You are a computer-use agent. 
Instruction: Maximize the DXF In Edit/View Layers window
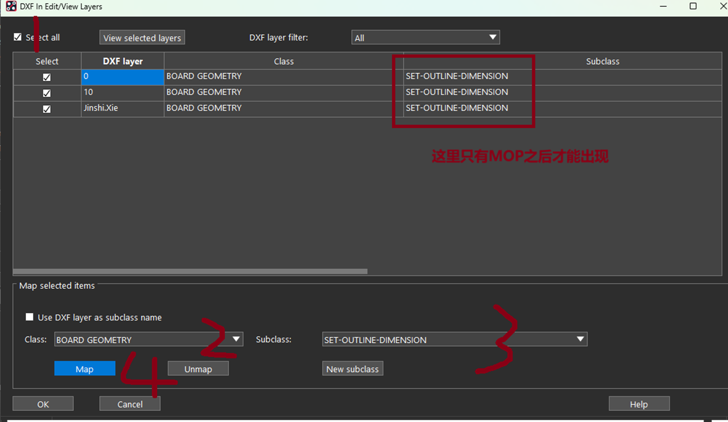point(692,6)
